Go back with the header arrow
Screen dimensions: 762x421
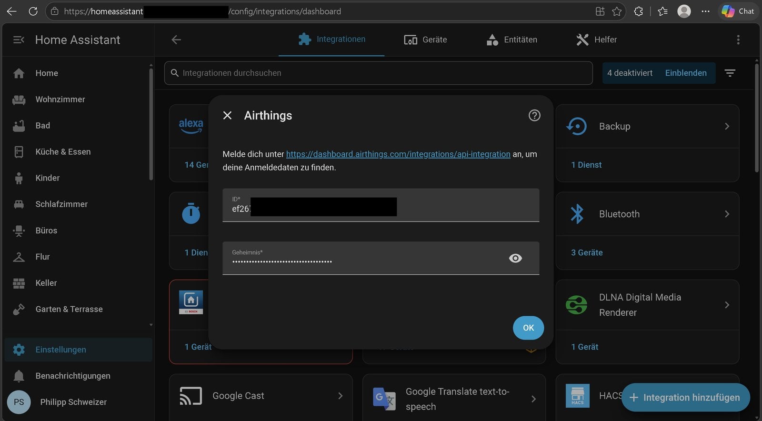176,40
